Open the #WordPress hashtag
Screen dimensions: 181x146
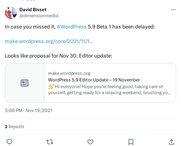tap(72, 27)
